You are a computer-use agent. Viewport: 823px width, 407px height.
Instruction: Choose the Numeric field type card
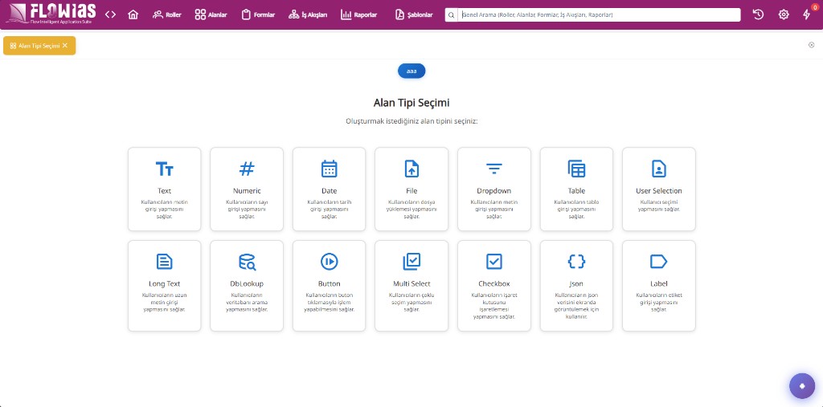(x=247, y=189)
